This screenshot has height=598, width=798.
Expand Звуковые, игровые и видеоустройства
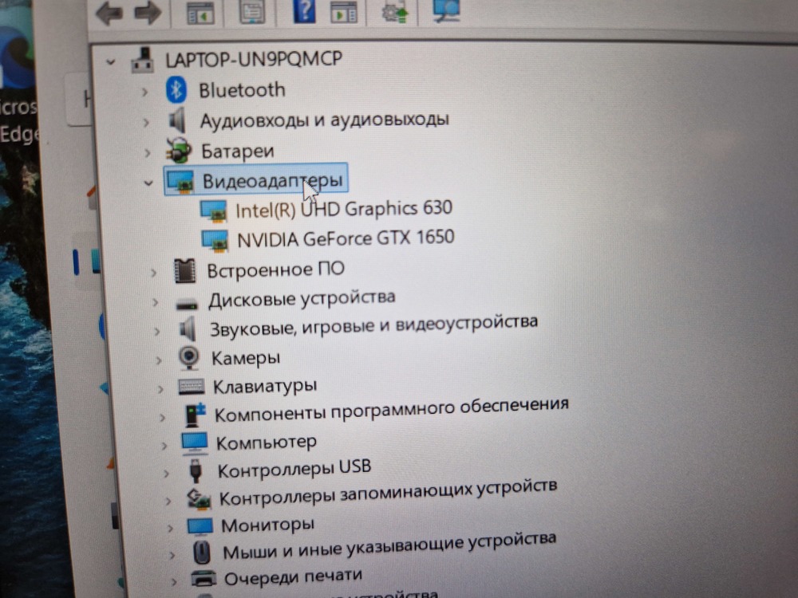pos(156,331)
